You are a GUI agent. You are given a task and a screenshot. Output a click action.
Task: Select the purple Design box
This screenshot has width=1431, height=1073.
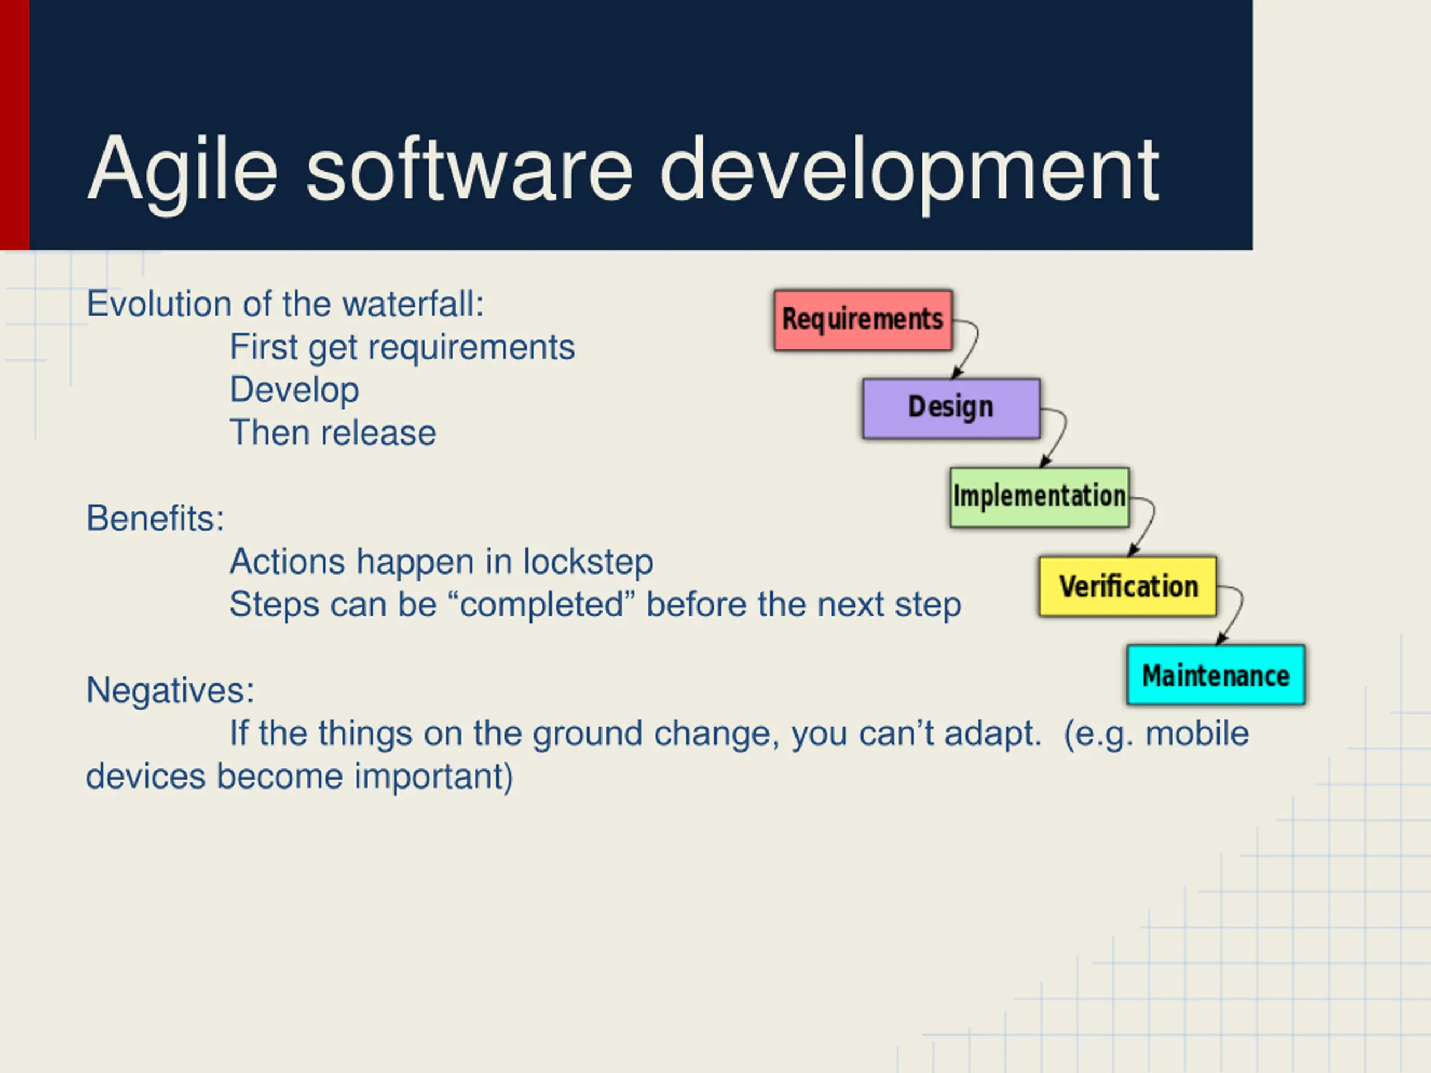951,409
